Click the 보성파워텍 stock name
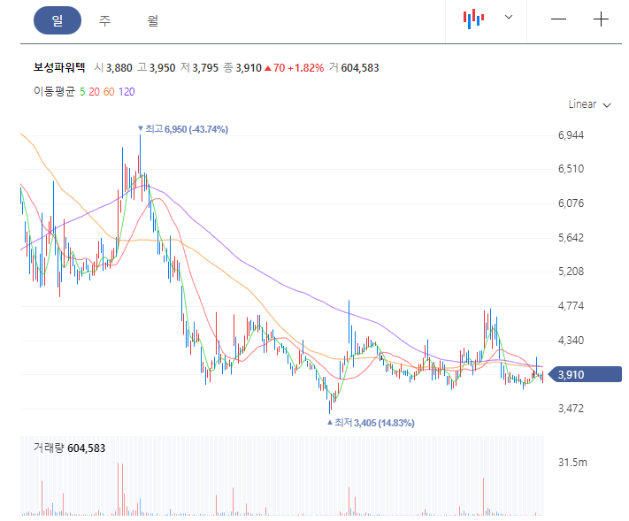This screenshot has width=629, height=521. pyautogui.click(x=59, y=67)
